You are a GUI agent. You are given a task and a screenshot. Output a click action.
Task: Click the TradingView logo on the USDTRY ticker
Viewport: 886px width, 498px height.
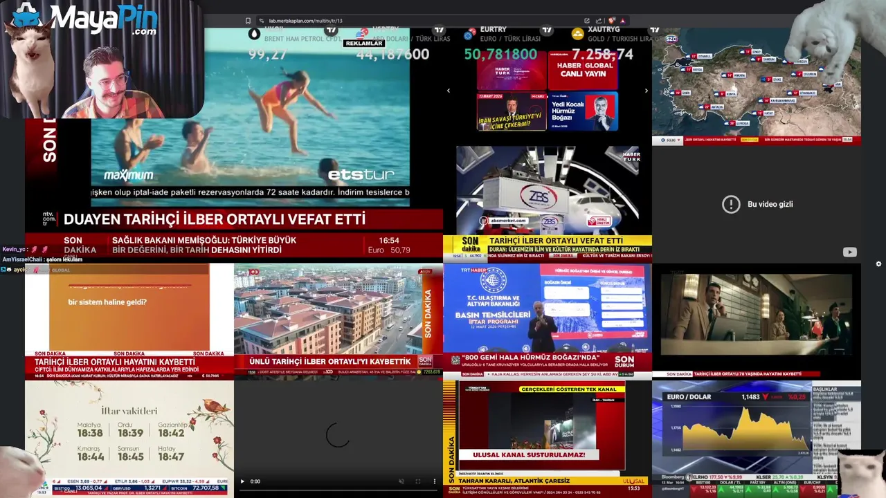point(439,31)
